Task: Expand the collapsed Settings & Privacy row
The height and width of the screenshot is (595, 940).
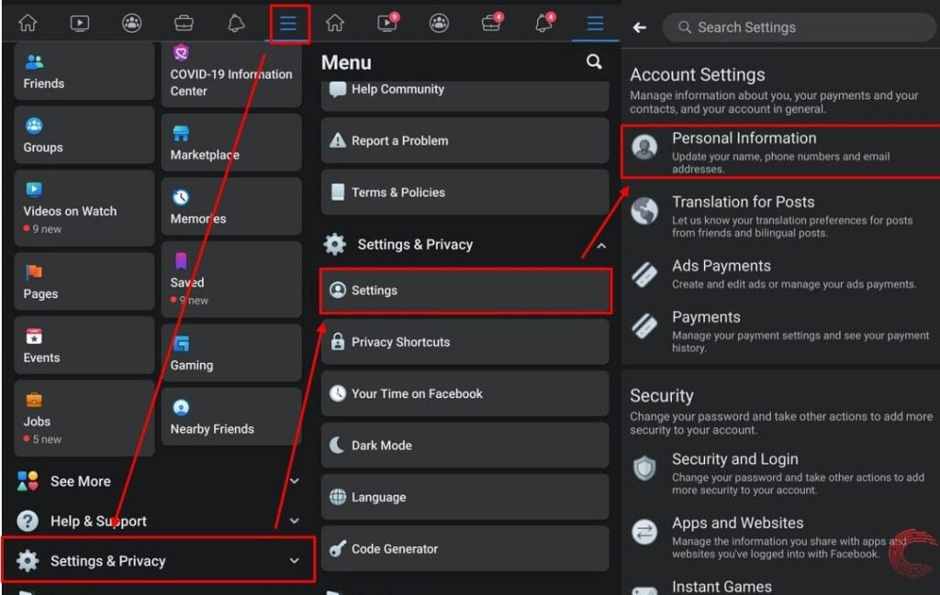Action: [x=158, y=561]
